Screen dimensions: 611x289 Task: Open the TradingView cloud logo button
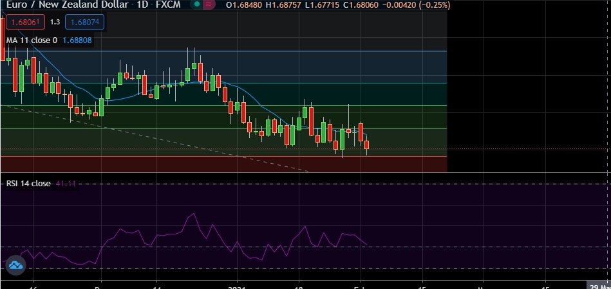pos(16,266)
